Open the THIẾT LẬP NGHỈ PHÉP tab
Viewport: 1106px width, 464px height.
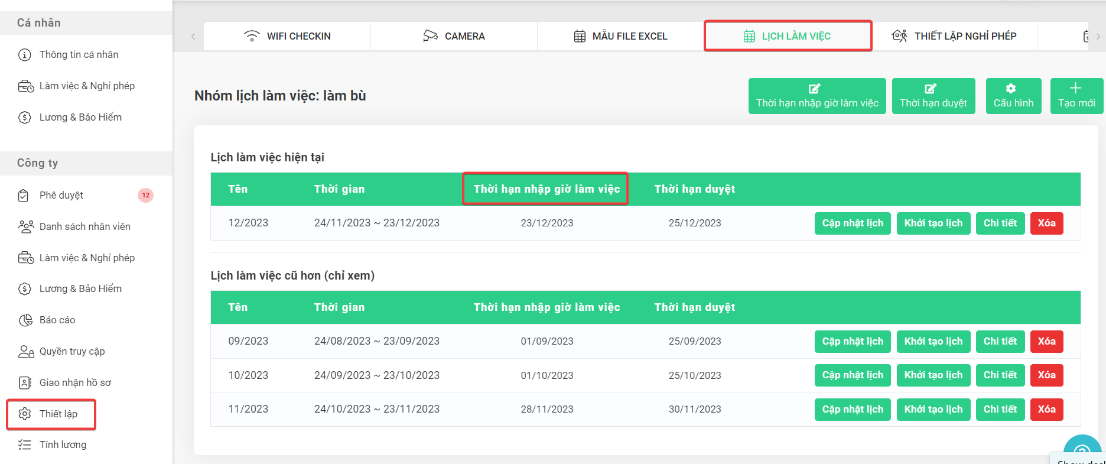954,36
